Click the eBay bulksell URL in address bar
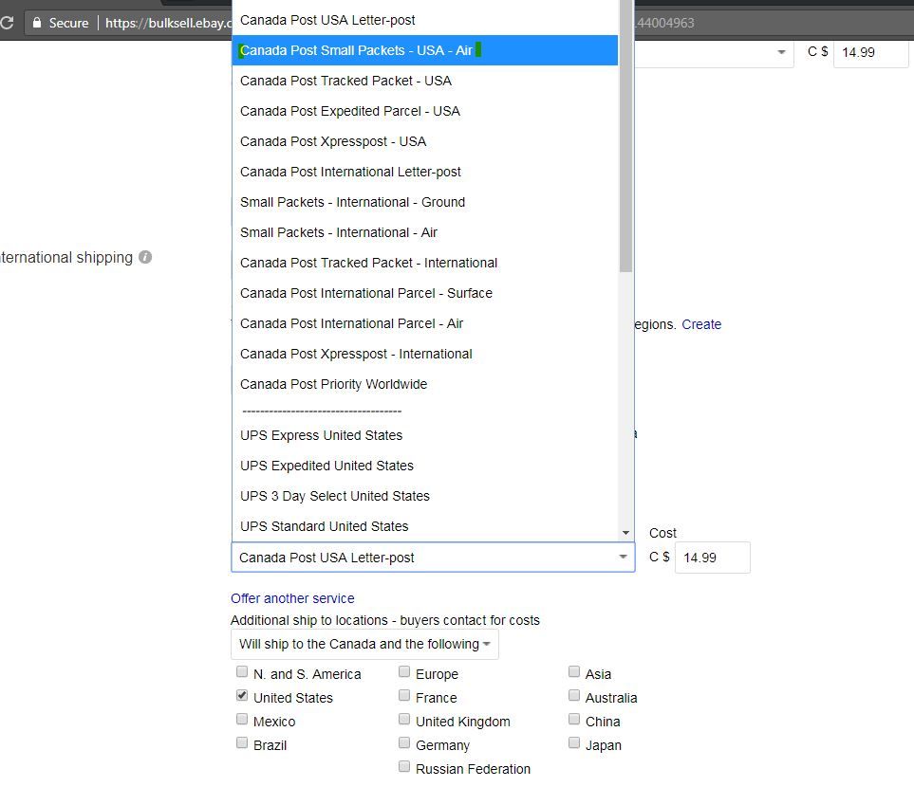This screenshot has height=787, width=914. pos(169,23)
